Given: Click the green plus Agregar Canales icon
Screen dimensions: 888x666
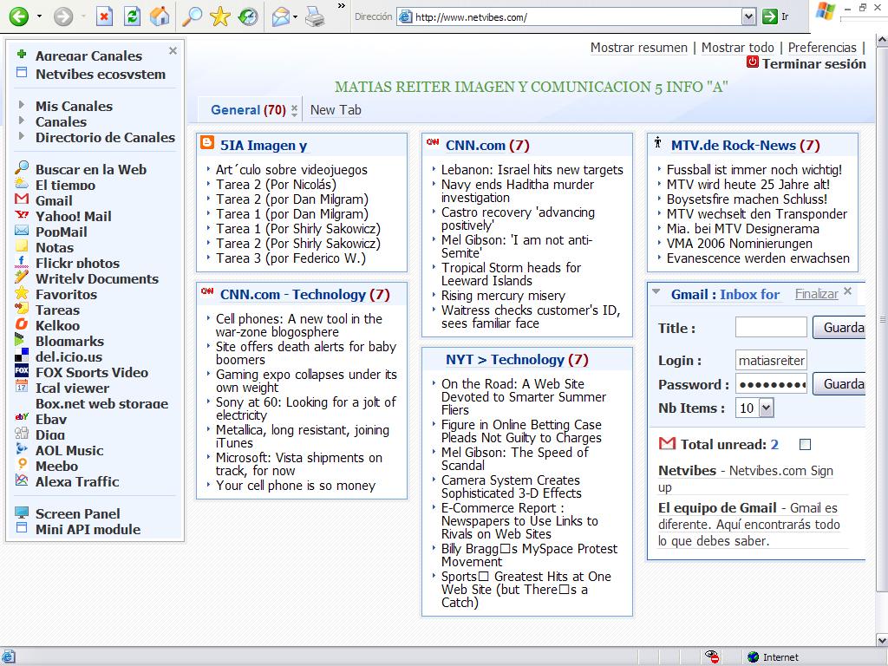Looking at the screenshot, I should click(22, 55).
